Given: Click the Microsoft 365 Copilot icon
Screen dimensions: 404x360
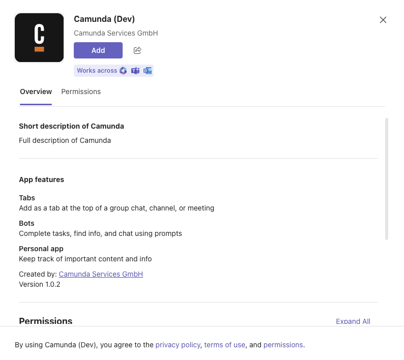Looking at the screenshot, I should point(123,71).
